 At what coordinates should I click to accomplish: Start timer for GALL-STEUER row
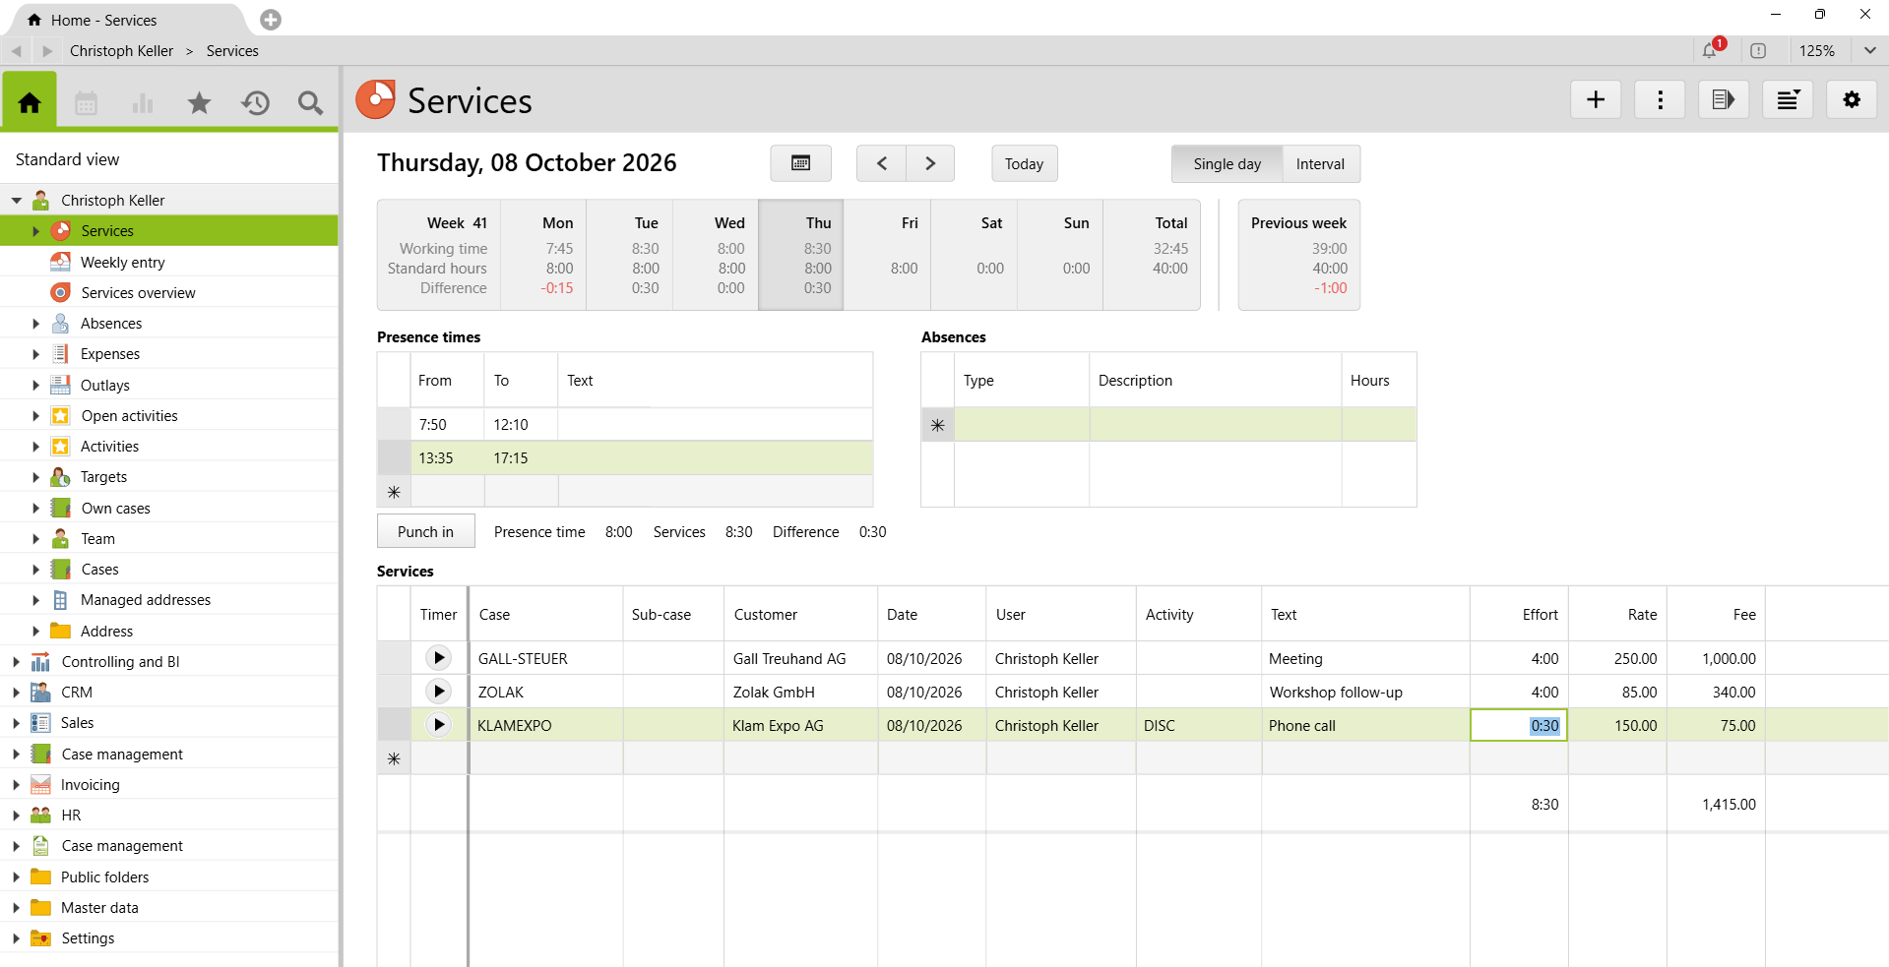[439, 658]
